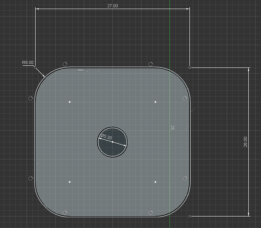Click the center point of the circle

113,142
